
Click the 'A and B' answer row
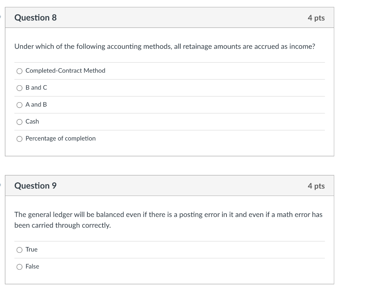36,105
